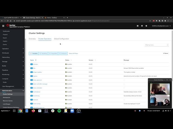Open the kube-apiserver operator link

click(x=38, y=80)
